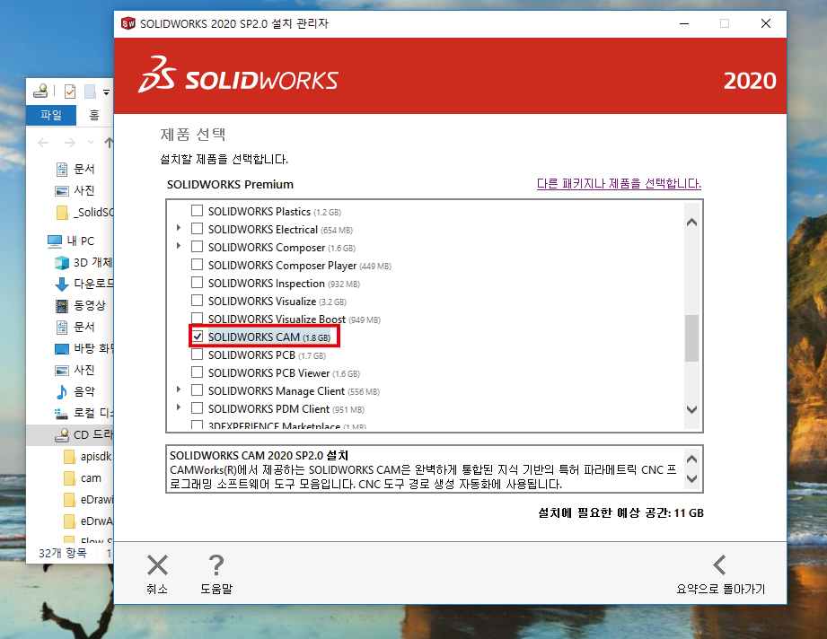Click Explorer CD drive title icon
Screen dimensions: 827x639
coord(40,91)
